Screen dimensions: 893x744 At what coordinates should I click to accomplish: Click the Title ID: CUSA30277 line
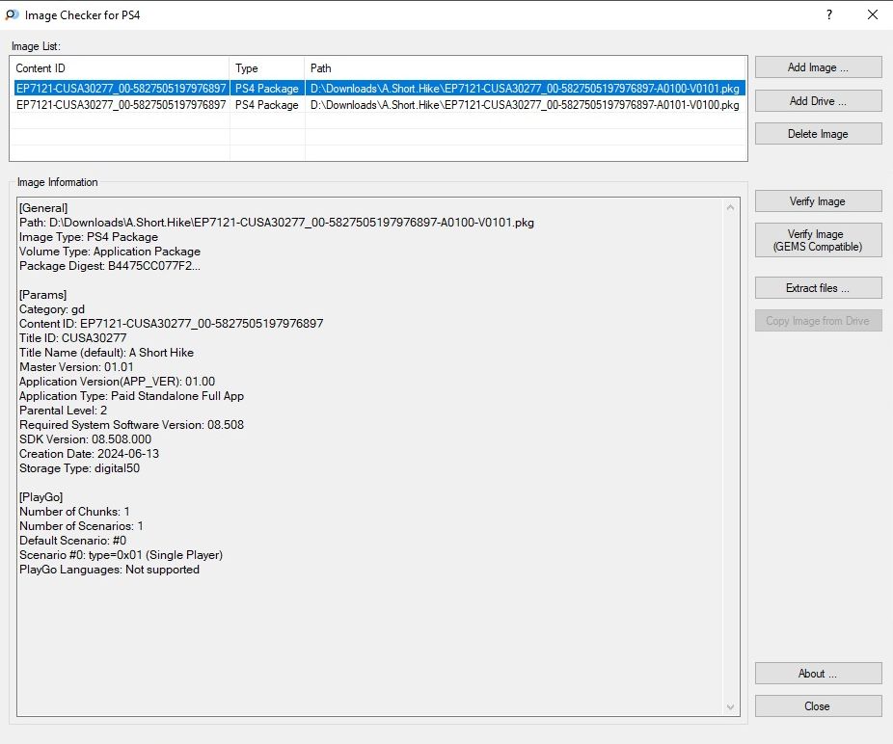(x=73, y=338)
